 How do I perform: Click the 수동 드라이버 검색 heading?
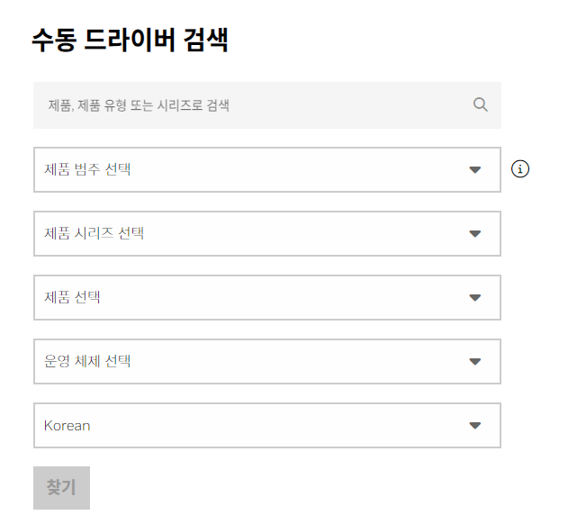coord(130,41)
